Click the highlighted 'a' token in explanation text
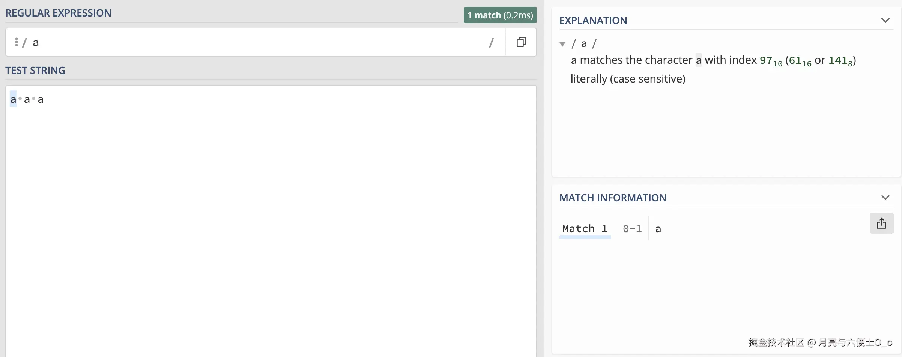 tap(698, 60)
